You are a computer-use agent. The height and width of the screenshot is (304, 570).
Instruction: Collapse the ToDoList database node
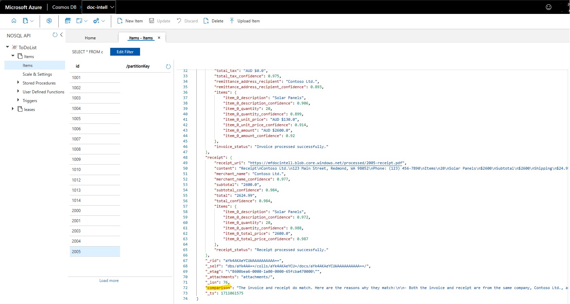coord(7,47)
